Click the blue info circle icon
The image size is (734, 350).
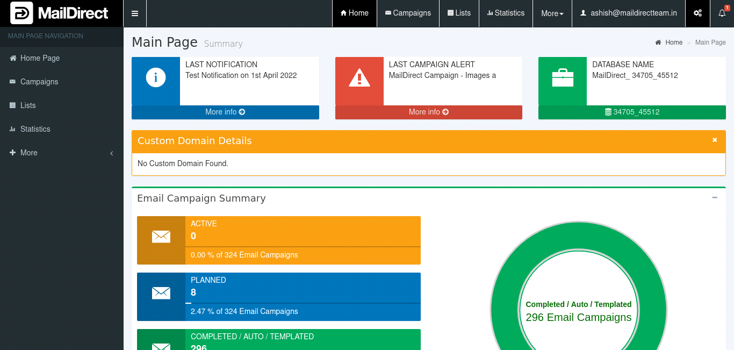click(x=156, y=78)
